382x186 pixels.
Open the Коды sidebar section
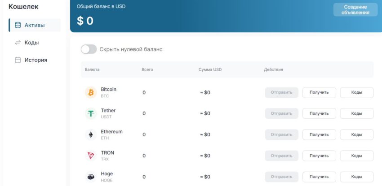(31, 43)
